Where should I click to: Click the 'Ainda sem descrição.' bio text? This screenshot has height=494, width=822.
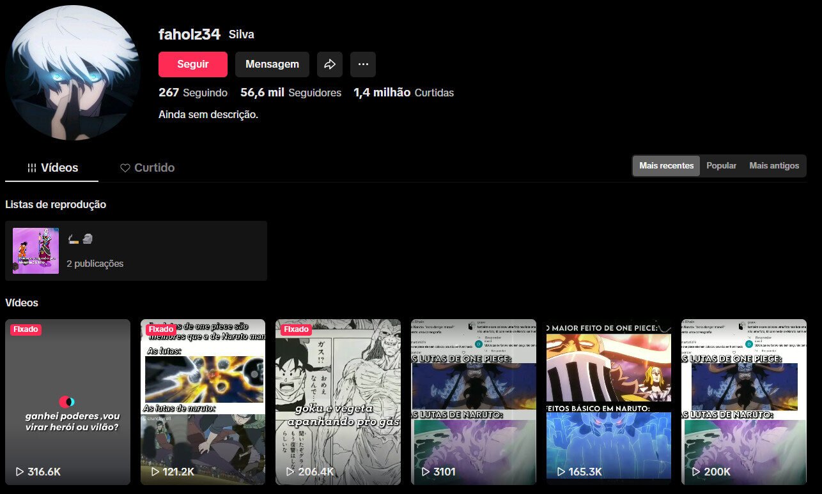coord(208,115)
